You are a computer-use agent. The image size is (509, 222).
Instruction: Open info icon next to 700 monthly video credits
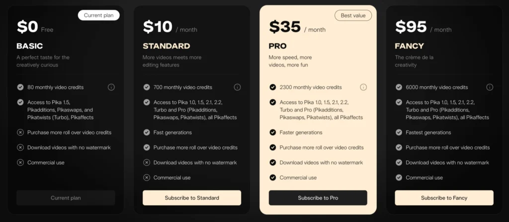tap(237, 87)
